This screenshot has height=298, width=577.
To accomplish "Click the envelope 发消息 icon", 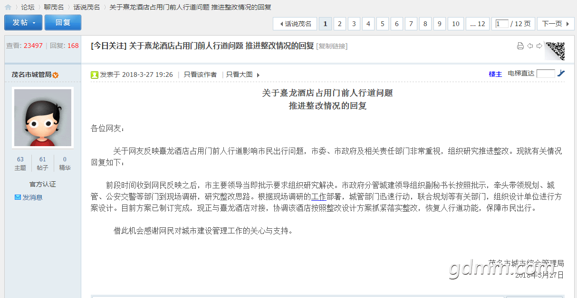I will pos(18,197).
